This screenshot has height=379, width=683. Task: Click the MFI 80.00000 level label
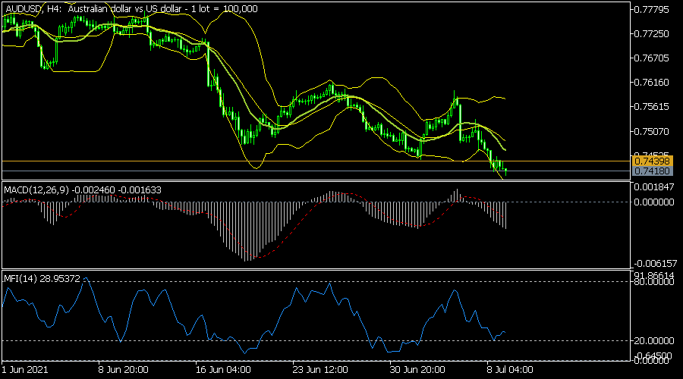pos(654,282)
